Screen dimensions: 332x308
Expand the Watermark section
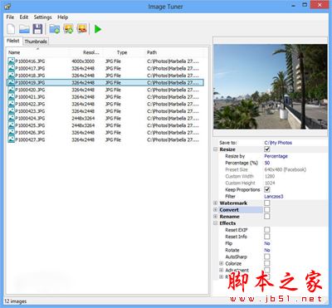click(216, 203)
